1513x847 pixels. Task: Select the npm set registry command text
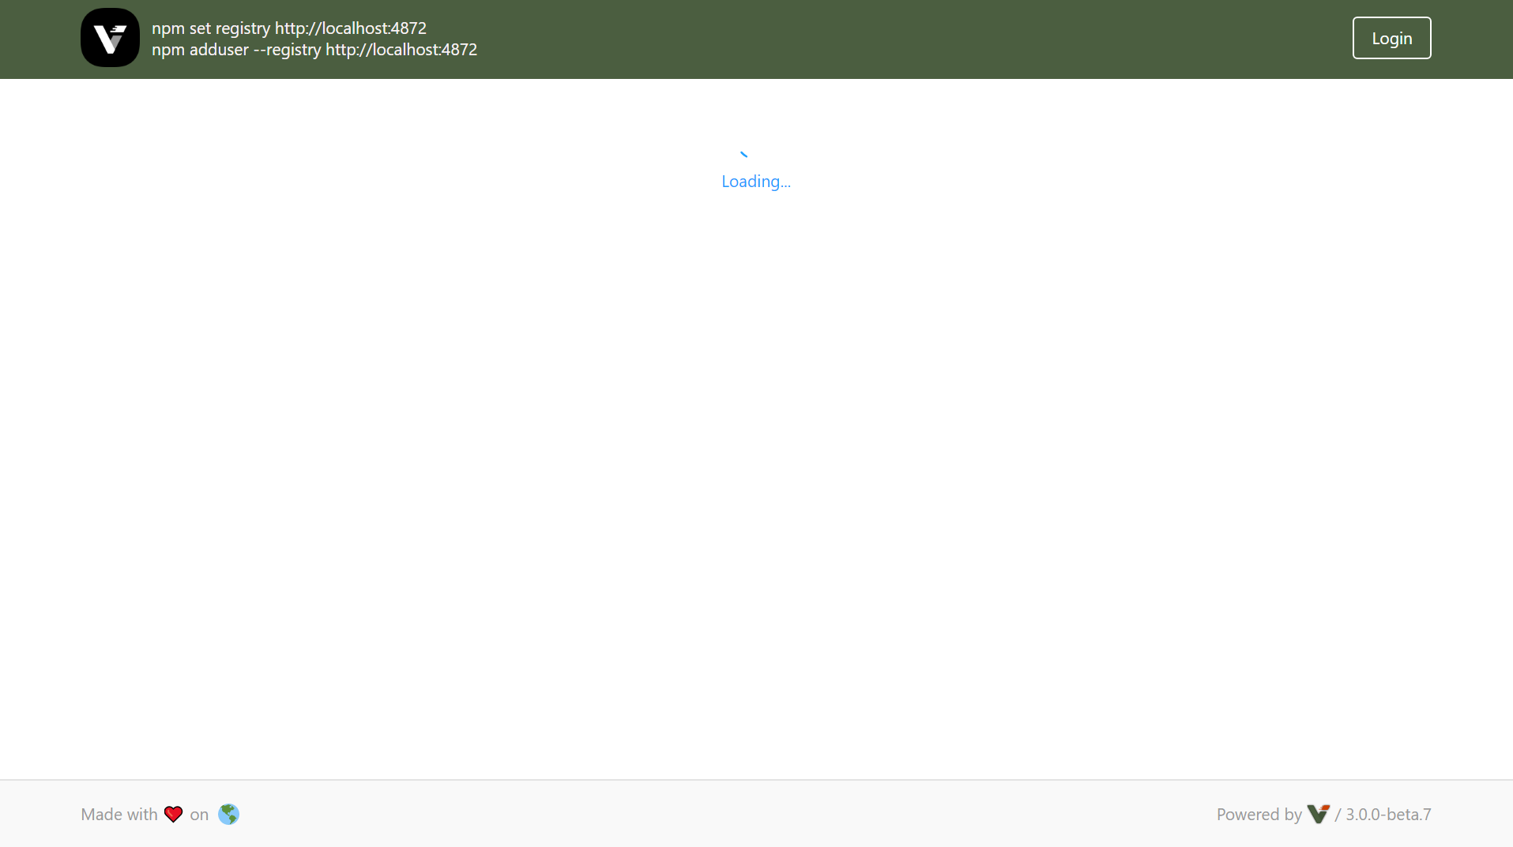[288, 28]
